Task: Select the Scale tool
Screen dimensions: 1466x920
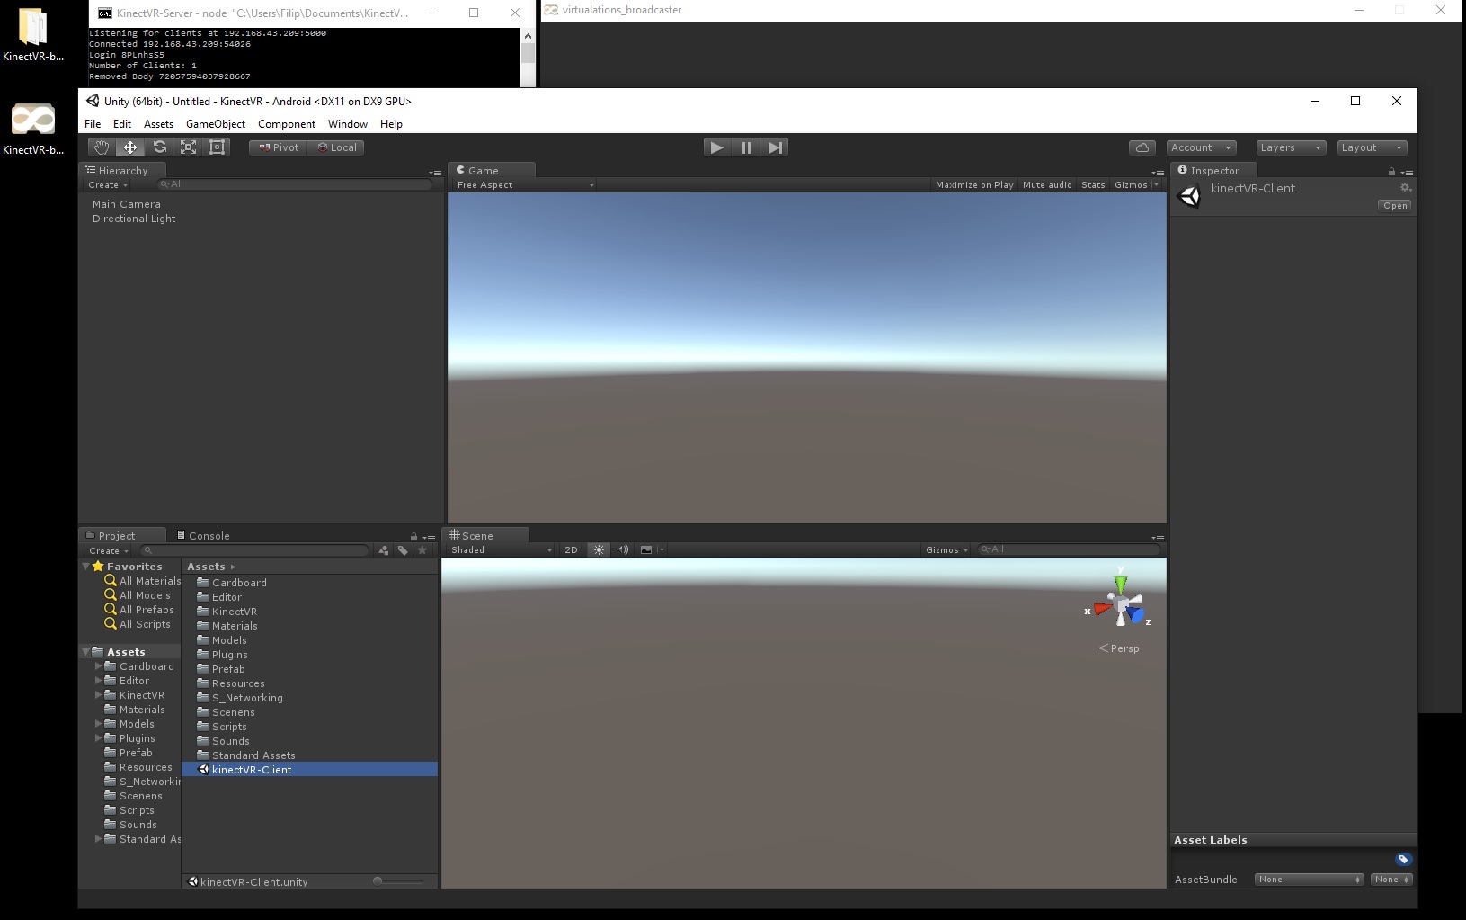Action: click(189, 147)
